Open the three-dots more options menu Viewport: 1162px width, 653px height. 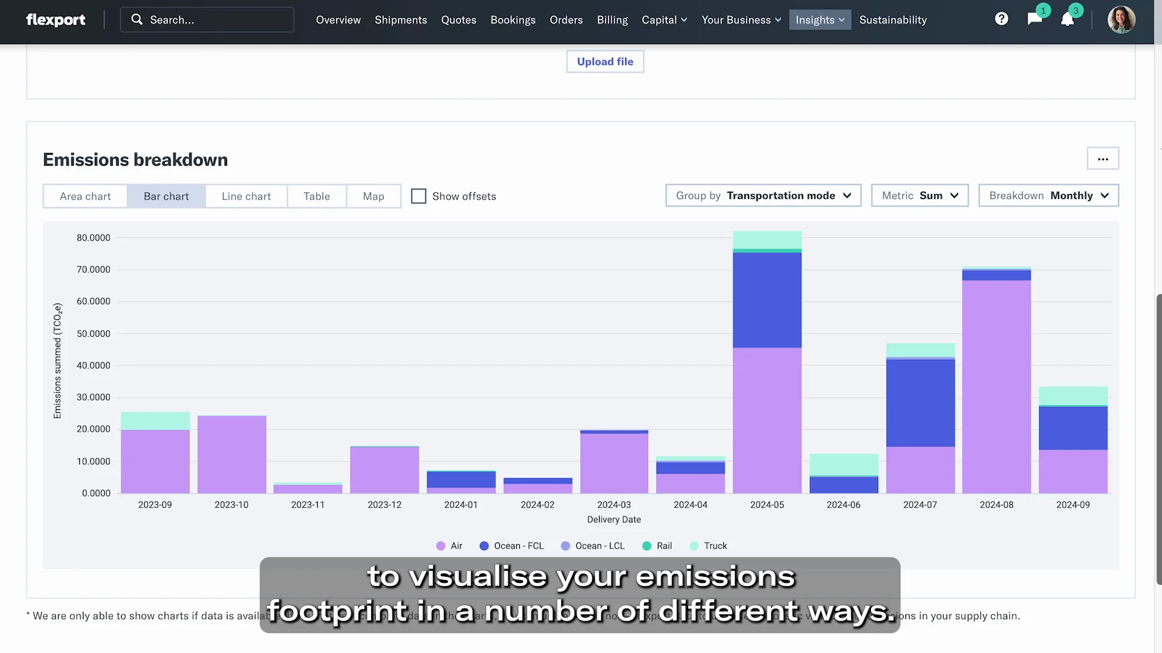1103,159
